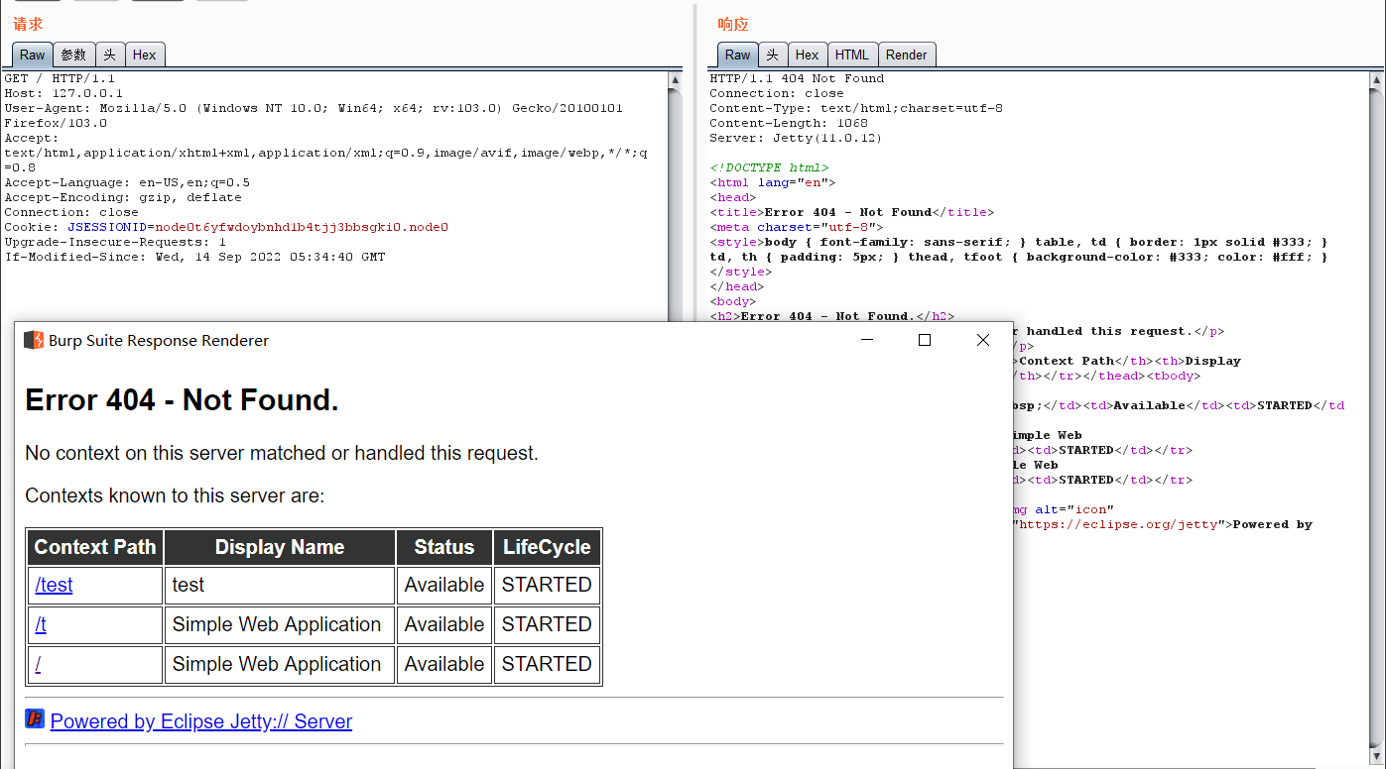This screenshot has width=1386, height=769.
Task: Click the 请求 section label
Action: [x=28, y=24]
